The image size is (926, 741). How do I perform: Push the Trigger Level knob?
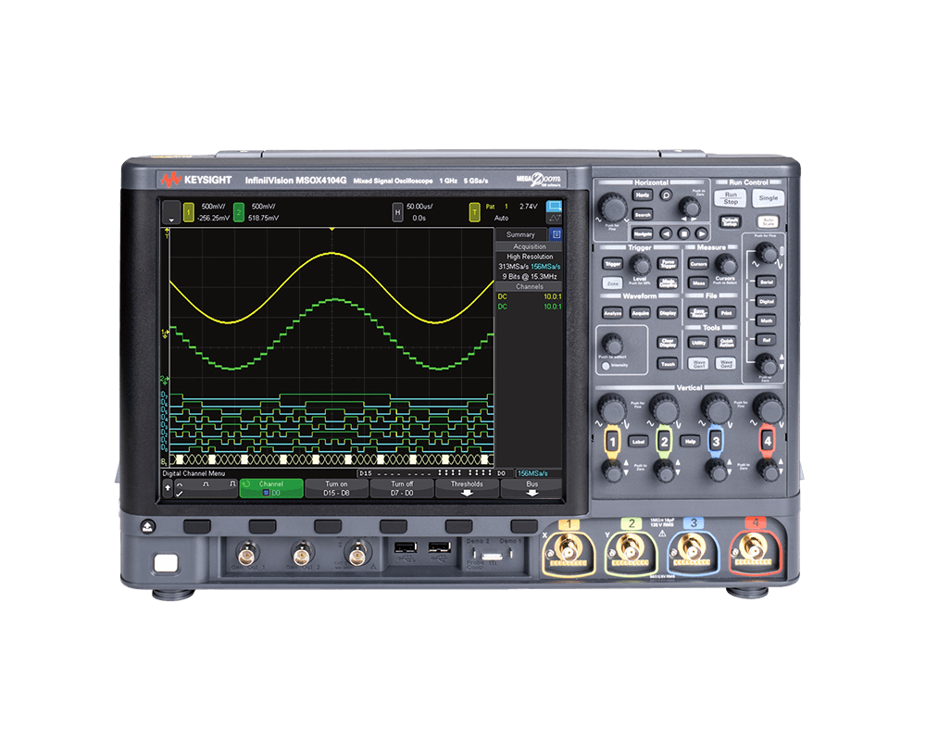[639, 264]
